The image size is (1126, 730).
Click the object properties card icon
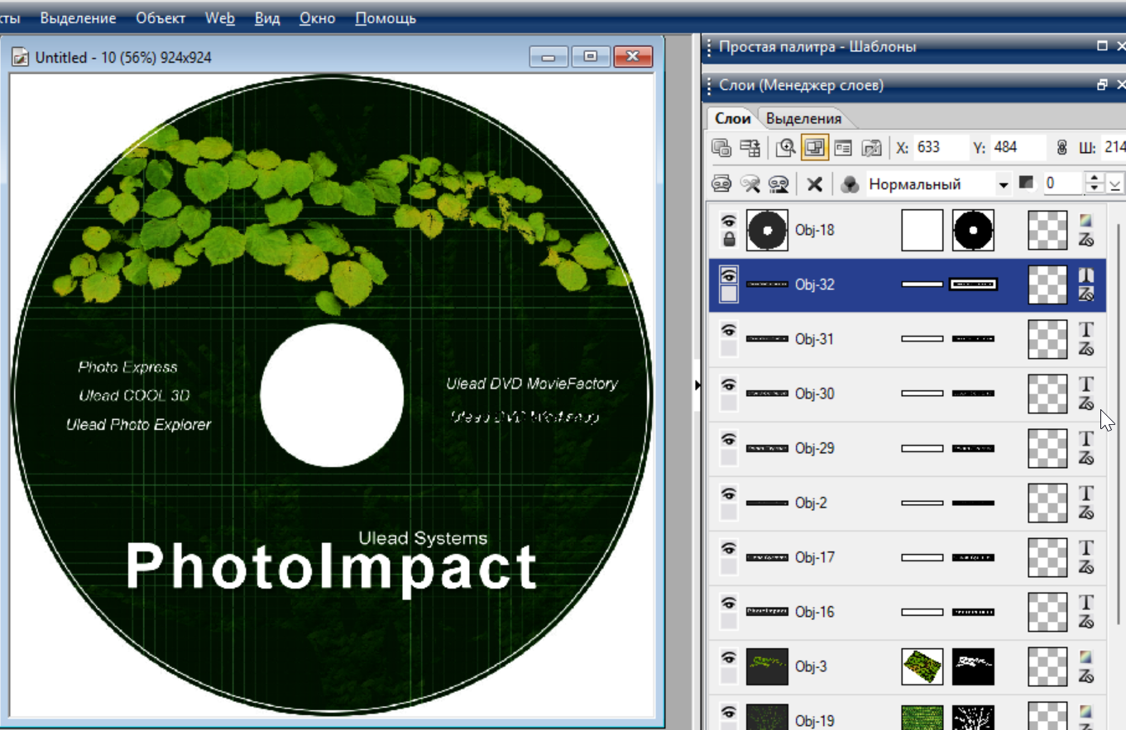(843, 148)
